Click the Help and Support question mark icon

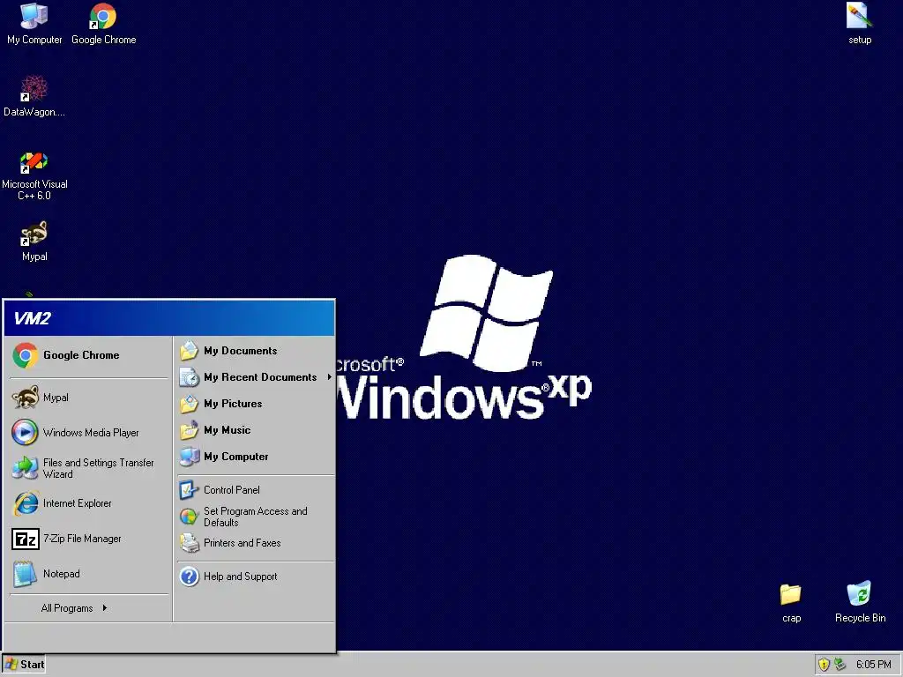coord(189,577)
